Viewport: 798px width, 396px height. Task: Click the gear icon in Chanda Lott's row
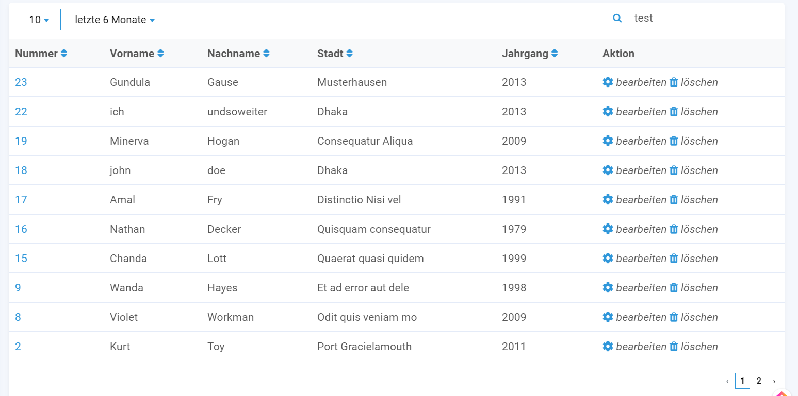coord(608,258)
